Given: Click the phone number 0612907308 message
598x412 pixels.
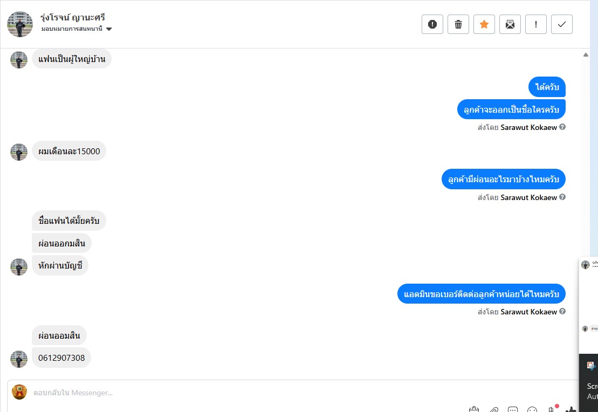Looking at the screenshot, I should [61, 358].
